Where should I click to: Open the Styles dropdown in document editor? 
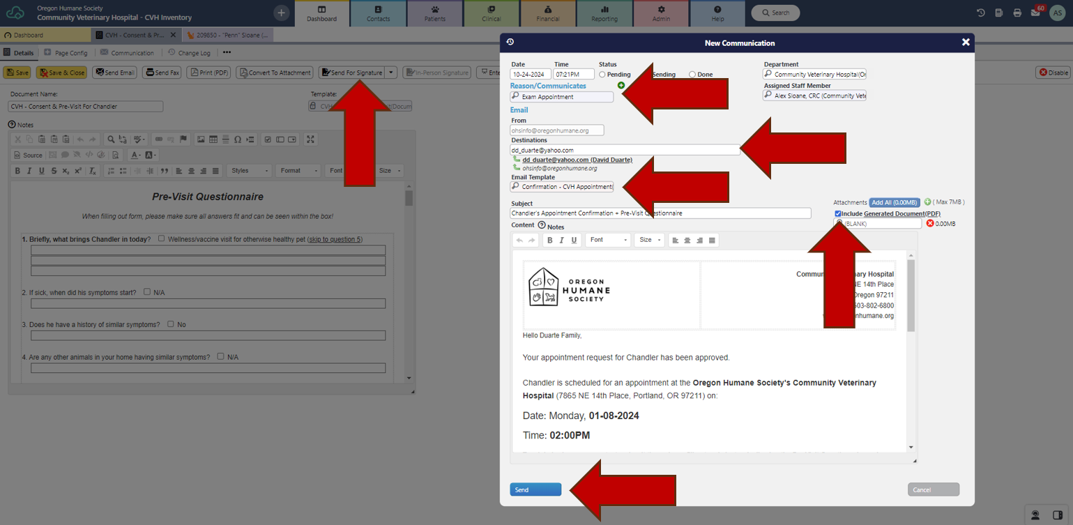[x=250, y=171]
